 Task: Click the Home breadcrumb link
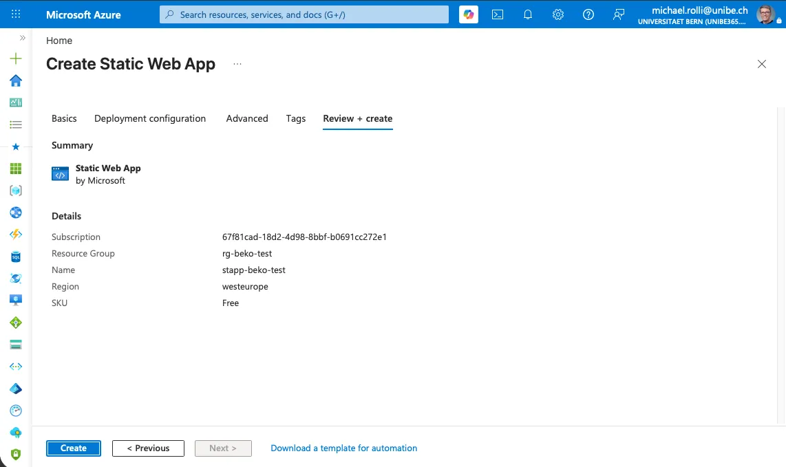(x=59, y=41)
